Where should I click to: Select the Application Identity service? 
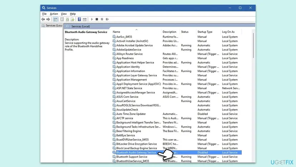pos(177,67)
